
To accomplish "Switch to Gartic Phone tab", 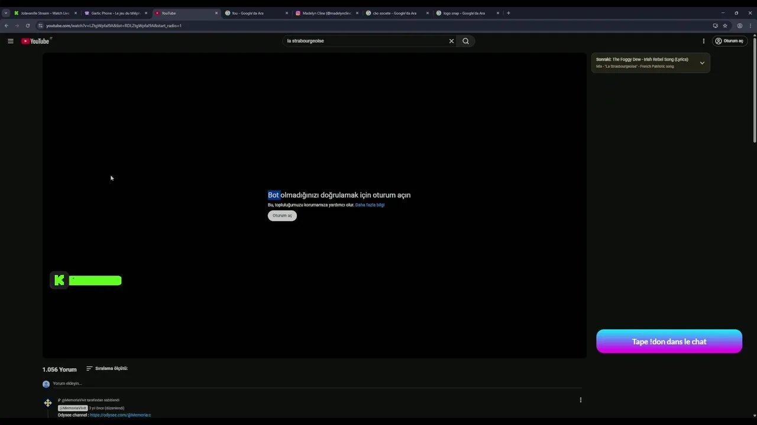I will pyautogui.click(x=115, y=13).
